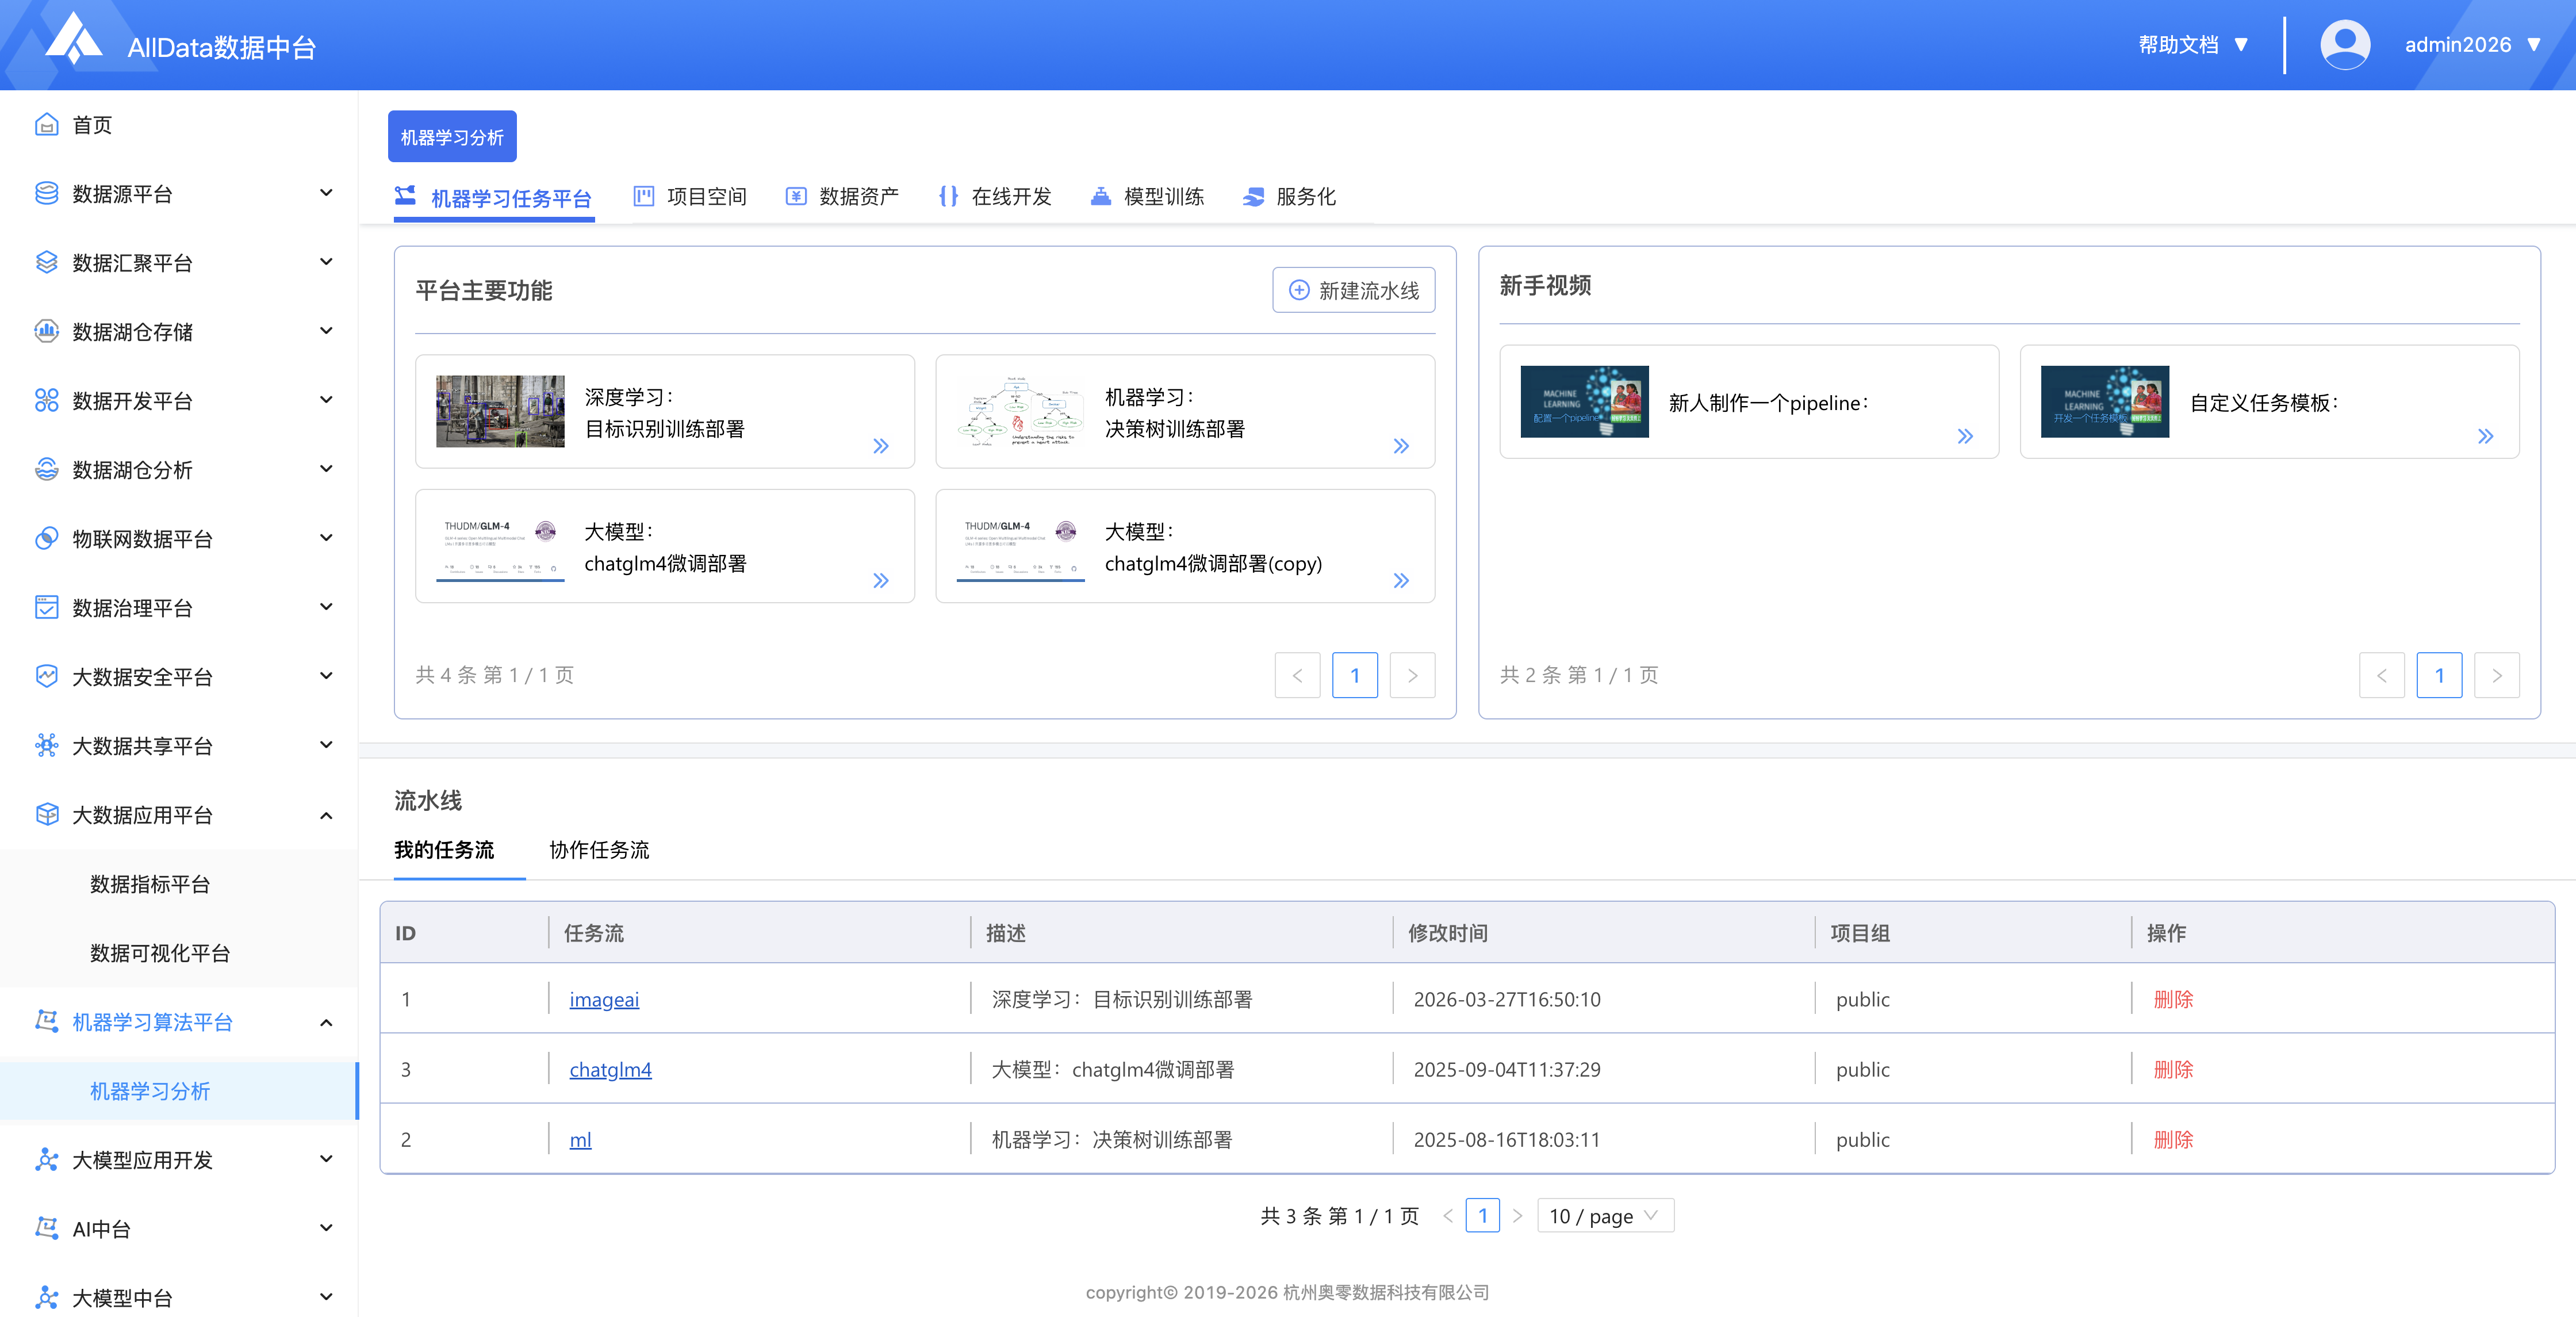The width and height of the screenshot is (2576, 1317).
Task: Click the 数据源平台 database icon
Action: pos(46,193)
